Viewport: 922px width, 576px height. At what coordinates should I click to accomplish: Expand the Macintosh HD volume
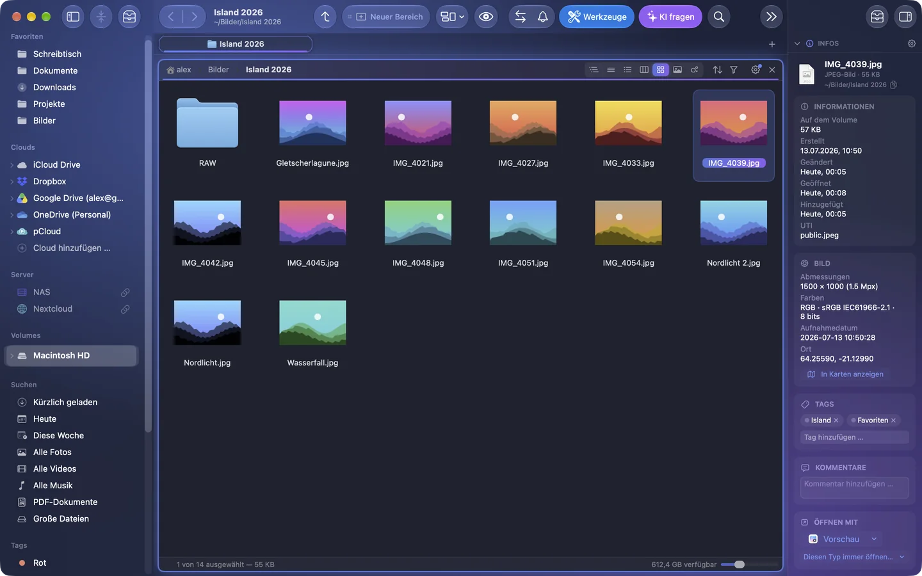click(12, 356)
